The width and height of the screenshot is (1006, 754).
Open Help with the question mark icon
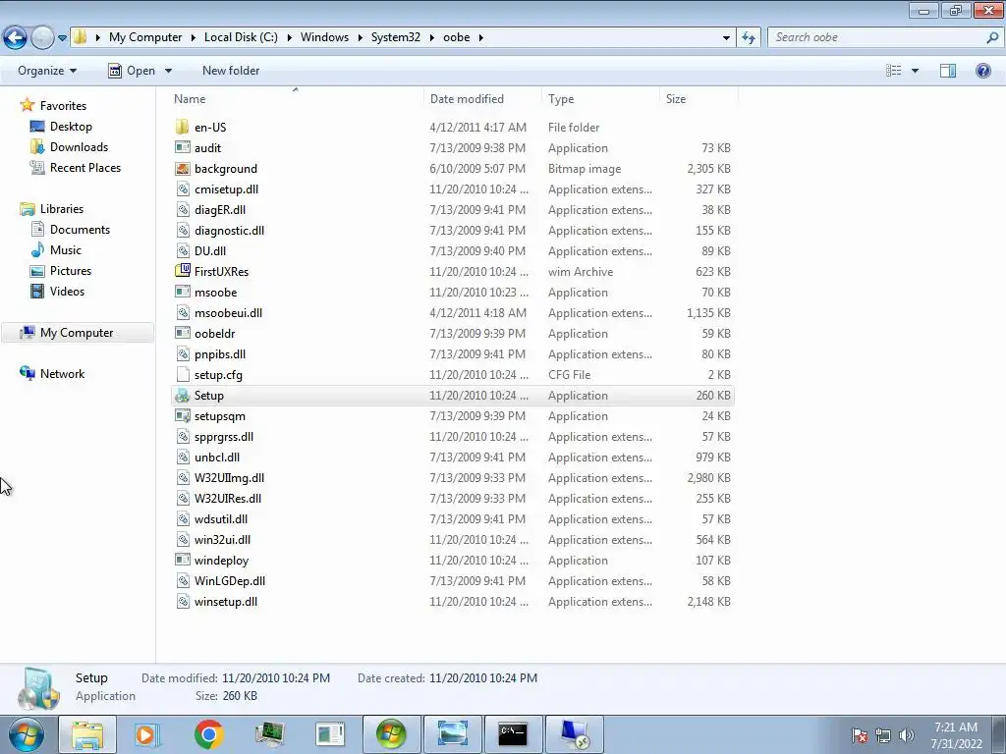click(x=982, y=71)
